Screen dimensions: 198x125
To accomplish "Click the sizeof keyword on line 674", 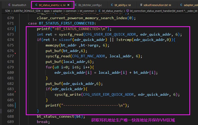I will [x=65, y=40].
